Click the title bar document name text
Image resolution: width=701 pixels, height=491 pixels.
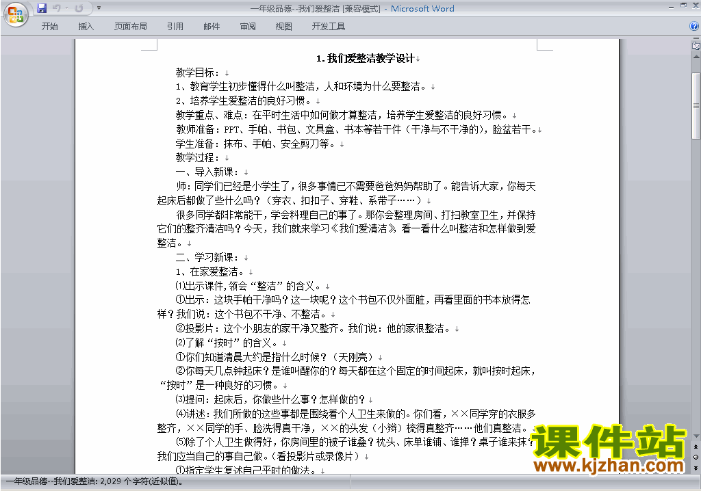tap(315, 8)
